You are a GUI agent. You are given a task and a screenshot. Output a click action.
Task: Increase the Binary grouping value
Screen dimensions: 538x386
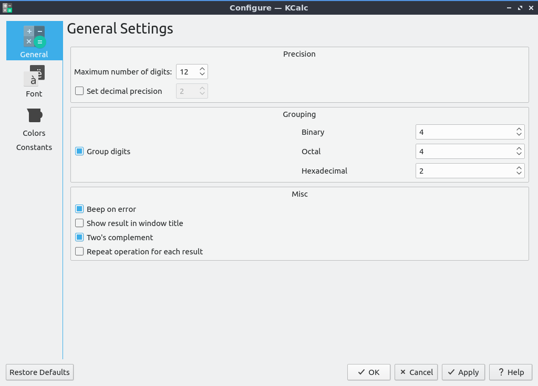coord(519,129)
